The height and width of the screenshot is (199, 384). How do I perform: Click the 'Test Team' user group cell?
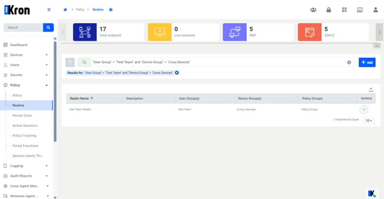coord(184,109)
